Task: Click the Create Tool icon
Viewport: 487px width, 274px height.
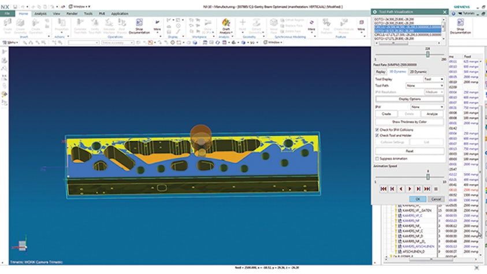Action: click(8, 27)
